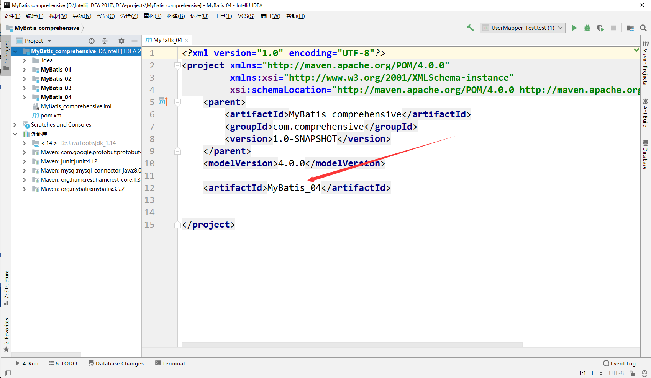651x378 pixels.
Task: Click the 1:1 caret position indicator
Action: [582, 373]
